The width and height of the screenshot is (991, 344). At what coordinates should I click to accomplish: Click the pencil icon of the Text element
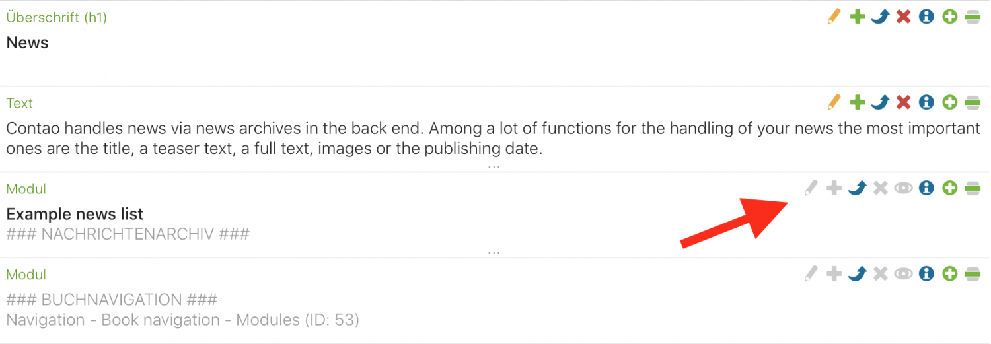click(834, 102)
